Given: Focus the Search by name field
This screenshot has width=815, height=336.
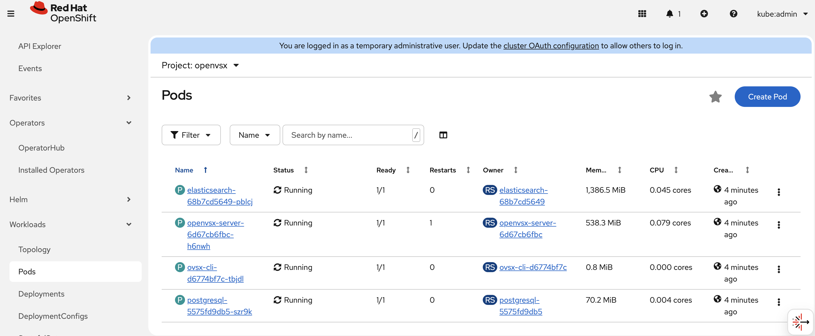Looking at the screenshot, I should pos(353,135).
